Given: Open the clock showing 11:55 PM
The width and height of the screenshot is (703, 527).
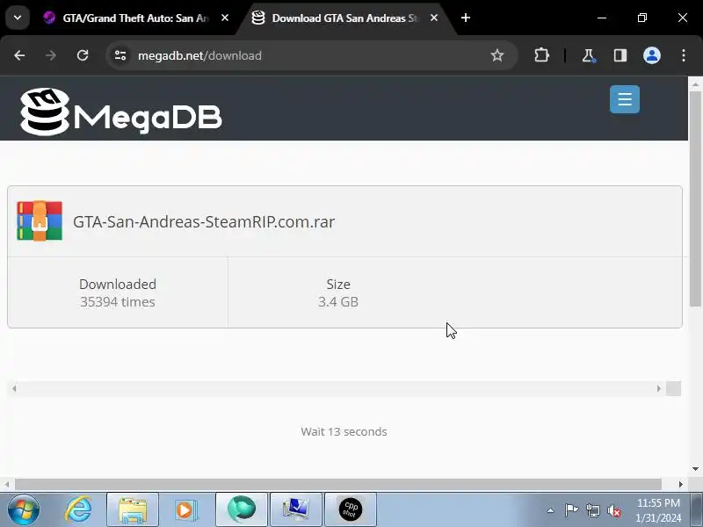Looking at the screenshot, I should pos(658,510).
